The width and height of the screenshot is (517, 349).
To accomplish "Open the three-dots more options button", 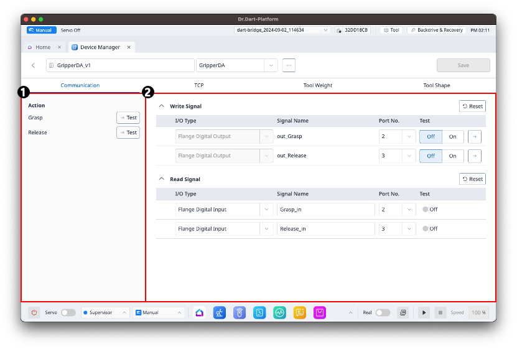I will pyautogui.click(x=289, y=65).
